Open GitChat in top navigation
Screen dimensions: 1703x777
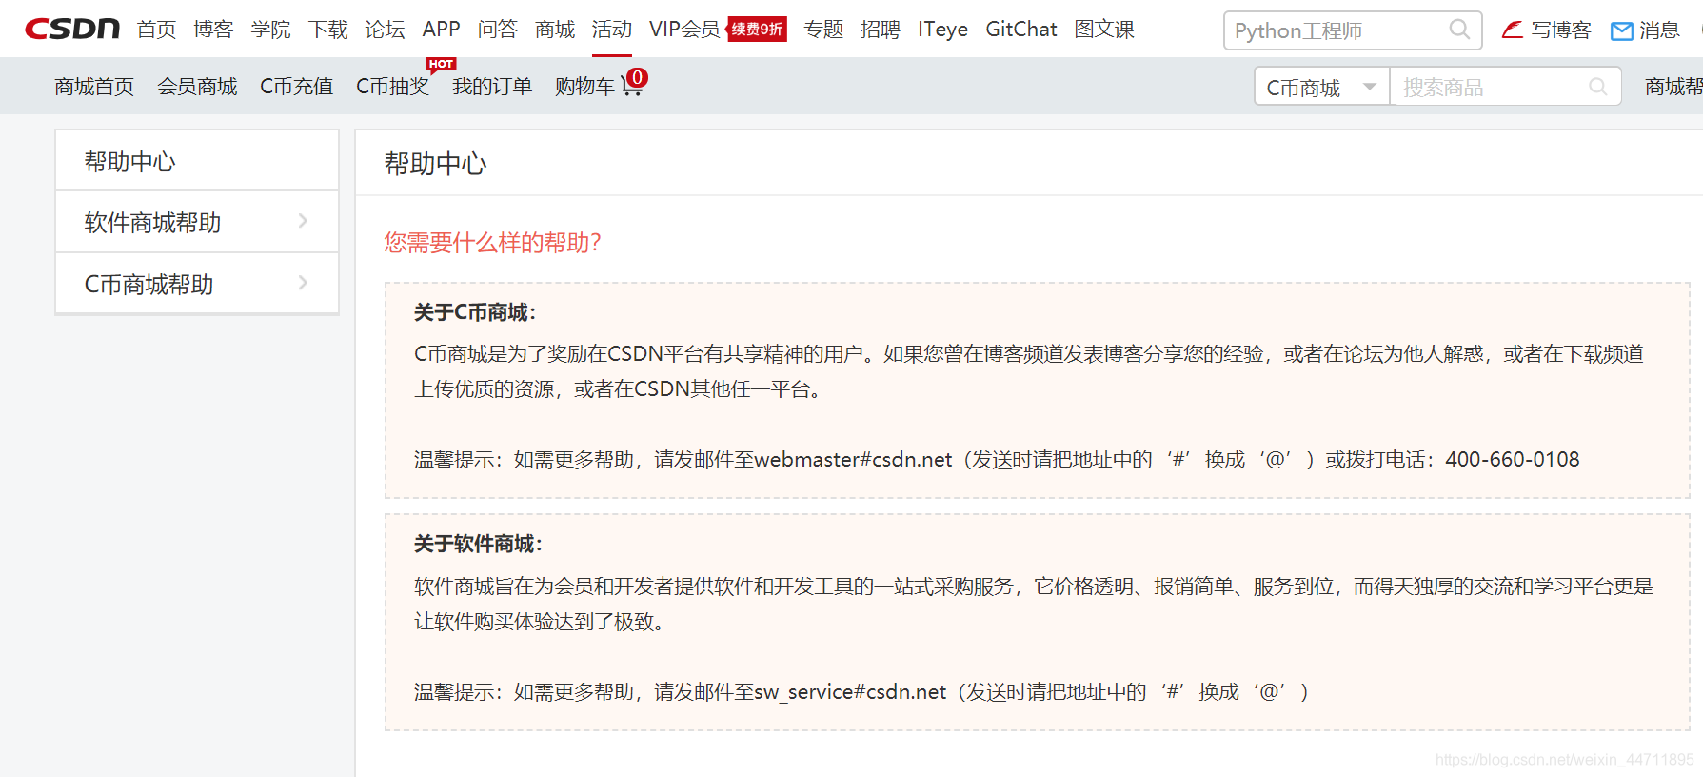(x=1021, y=30)
